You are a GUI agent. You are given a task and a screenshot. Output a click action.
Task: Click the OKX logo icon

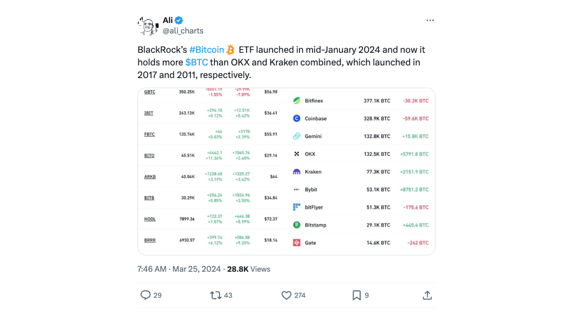(297, 154)
